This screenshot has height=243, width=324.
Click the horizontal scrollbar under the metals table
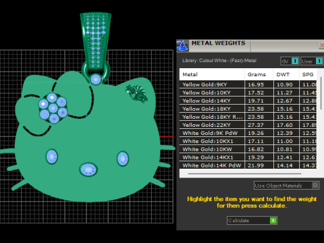pyautogui.click(x=244, y=173)
